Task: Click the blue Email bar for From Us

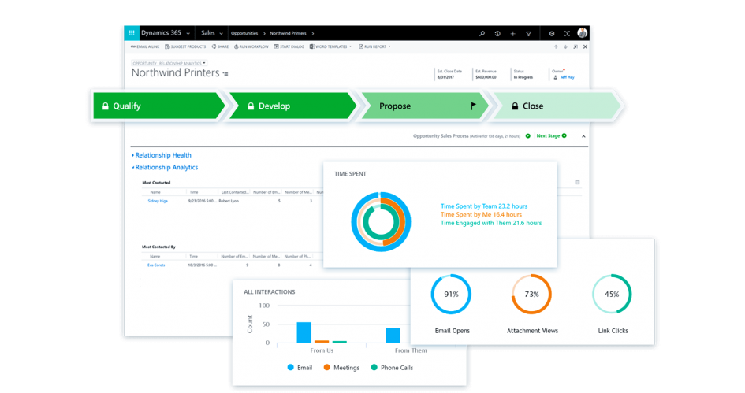Action: (x=304, y=332)
